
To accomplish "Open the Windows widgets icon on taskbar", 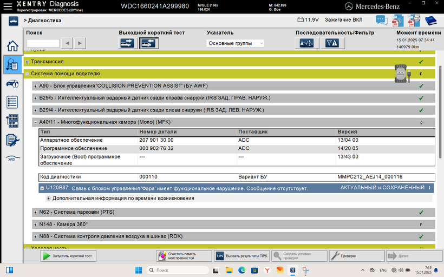I will click(x=9, y=270).
